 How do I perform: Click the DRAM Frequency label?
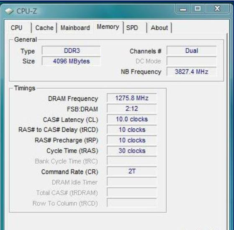point(73,99)
